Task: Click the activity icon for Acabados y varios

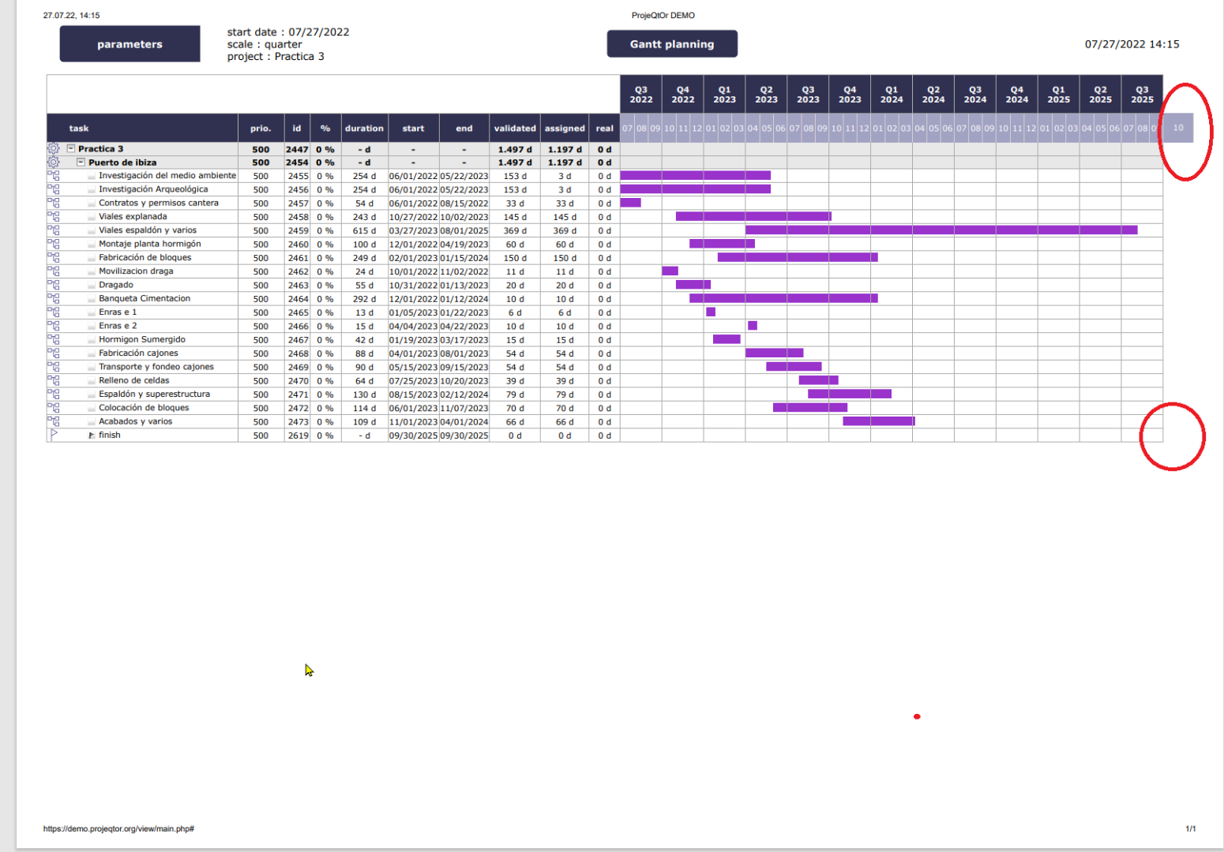Action: click(53, 421)
